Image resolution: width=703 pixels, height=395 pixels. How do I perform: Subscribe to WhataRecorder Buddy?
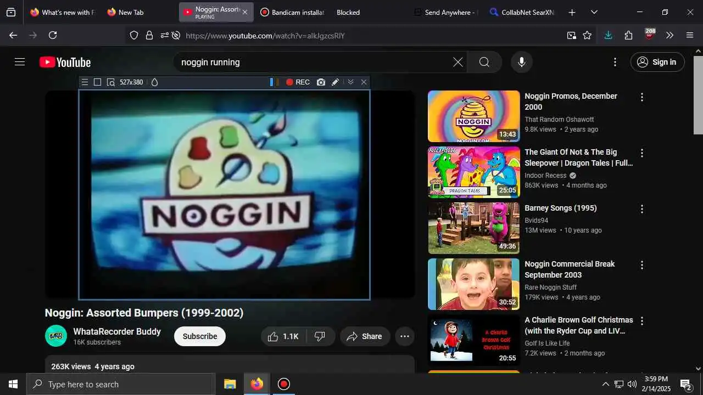[200, 336]
